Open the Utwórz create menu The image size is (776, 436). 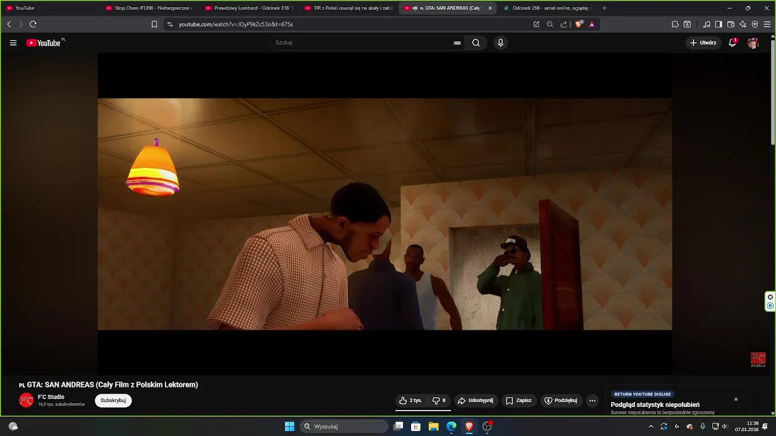point(703,43)
